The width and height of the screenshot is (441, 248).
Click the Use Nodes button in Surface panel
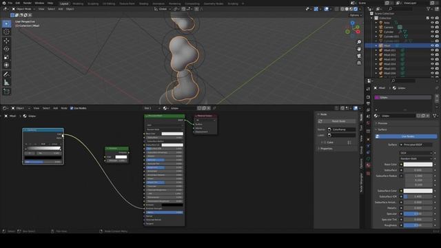pos(406,136)
